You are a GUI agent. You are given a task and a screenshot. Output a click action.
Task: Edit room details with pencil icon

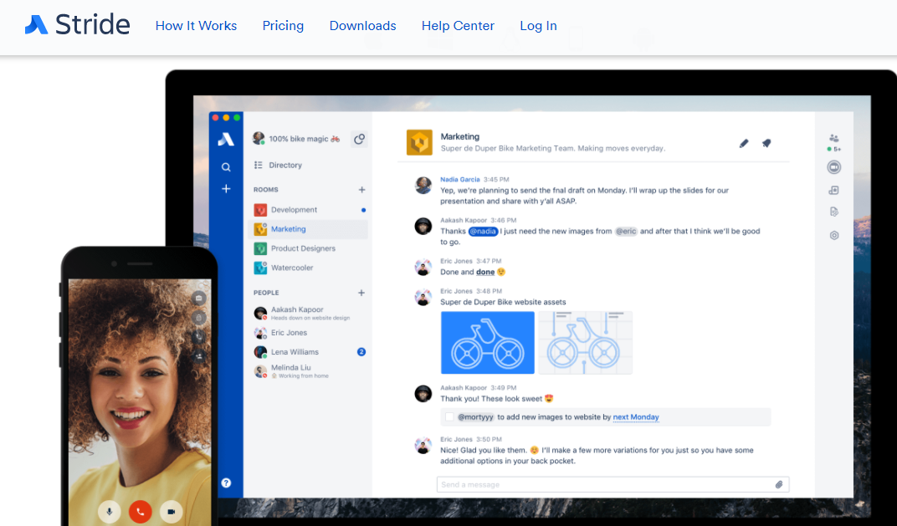(x=744, y=143)
